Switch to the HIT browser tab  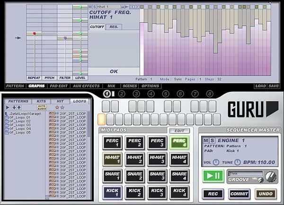[x=60, y=101]
